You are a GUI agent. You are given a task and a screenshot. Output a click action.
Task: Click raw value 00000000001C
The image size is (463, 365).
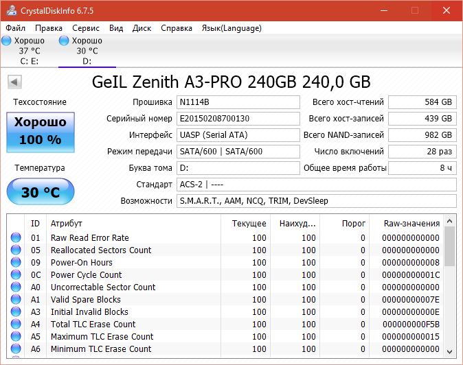pos(411,275)
